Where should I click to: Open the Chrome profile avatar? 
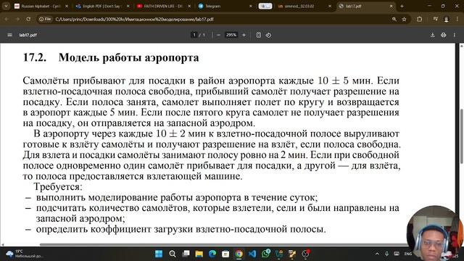coord(447,20)
